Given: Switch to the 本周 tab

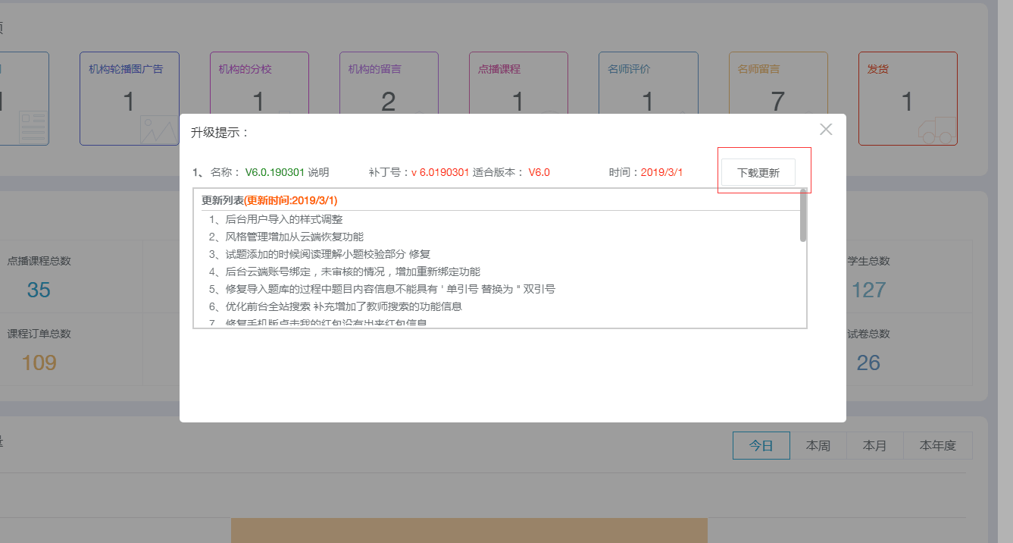Looking at the screenshot, I should tap(818, 446).
